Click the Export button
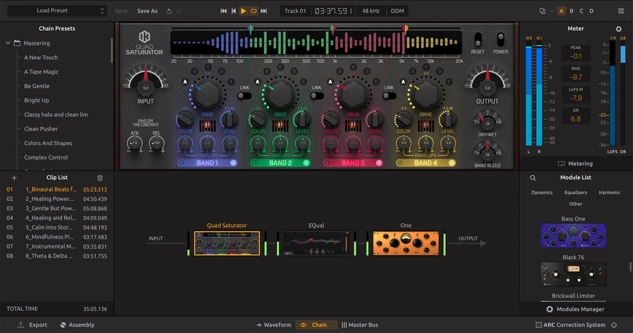 [33, 325]
